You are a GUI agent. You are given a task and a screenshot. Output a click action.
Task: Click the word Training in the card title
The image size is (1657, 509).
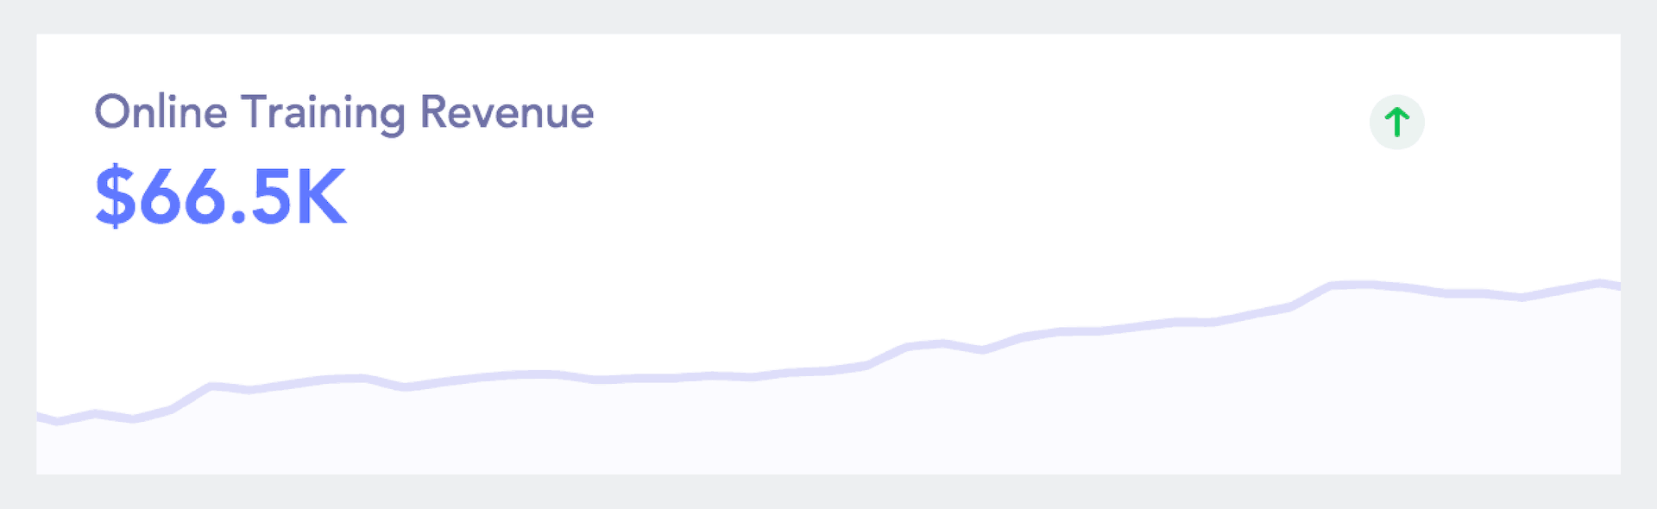323,113
